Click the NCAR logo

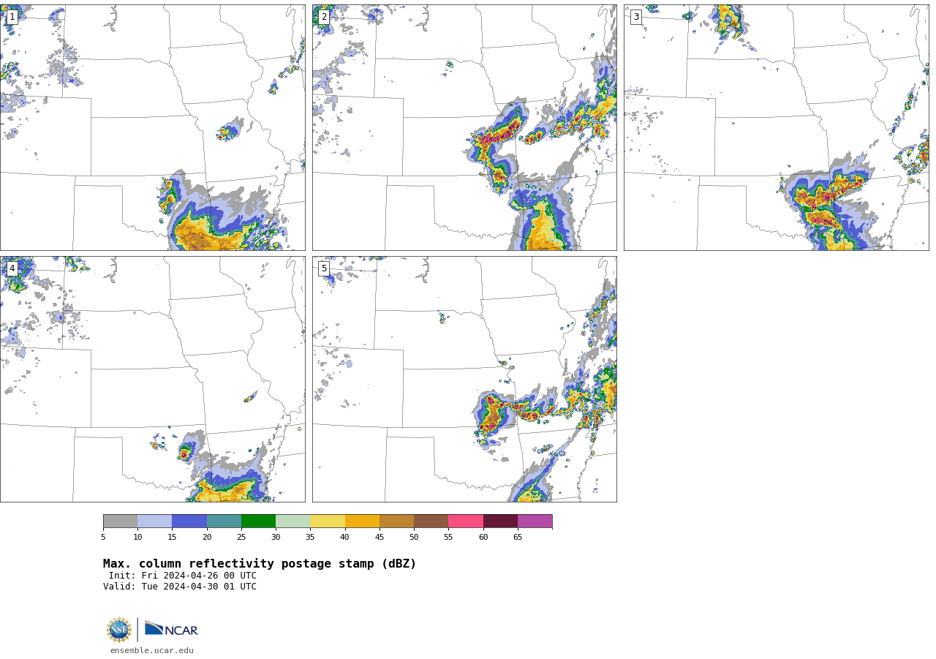(x=171, y=629)
